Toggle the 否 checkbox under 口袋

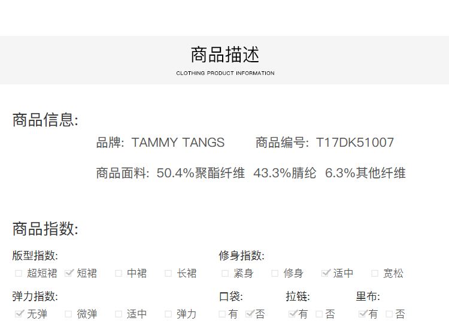[x=250, y=314]
